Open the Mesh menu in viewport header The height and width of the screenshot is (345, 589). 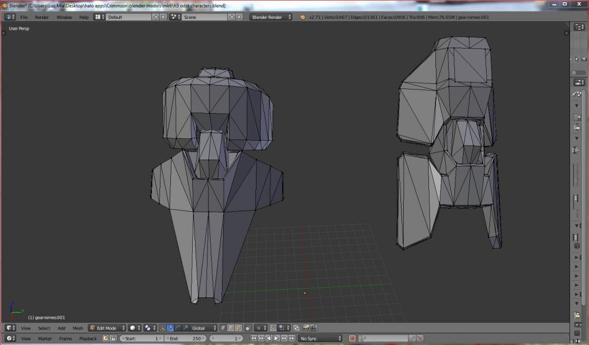[78, 328]
